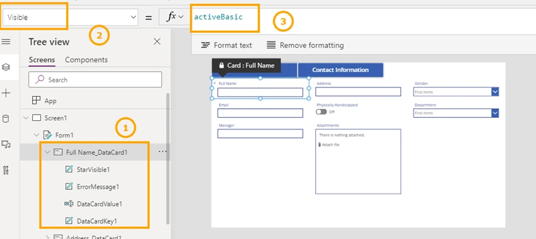Image resolution: width=536 pixels, height=239 pixels.
Task: Click the search magnifier icon
Action: [40, 79]
